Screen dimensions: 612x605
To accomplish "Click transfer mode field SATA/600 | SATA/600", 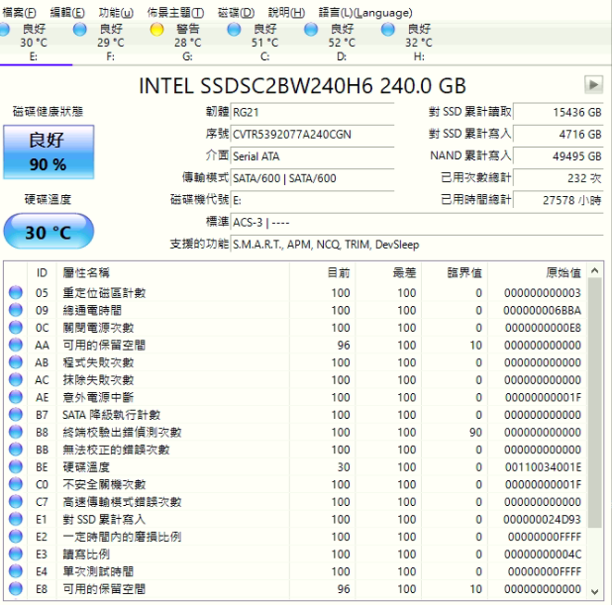I will point(312,178).
